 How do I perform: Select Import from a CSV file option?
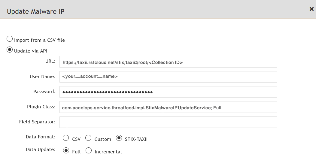coord(10,39)
